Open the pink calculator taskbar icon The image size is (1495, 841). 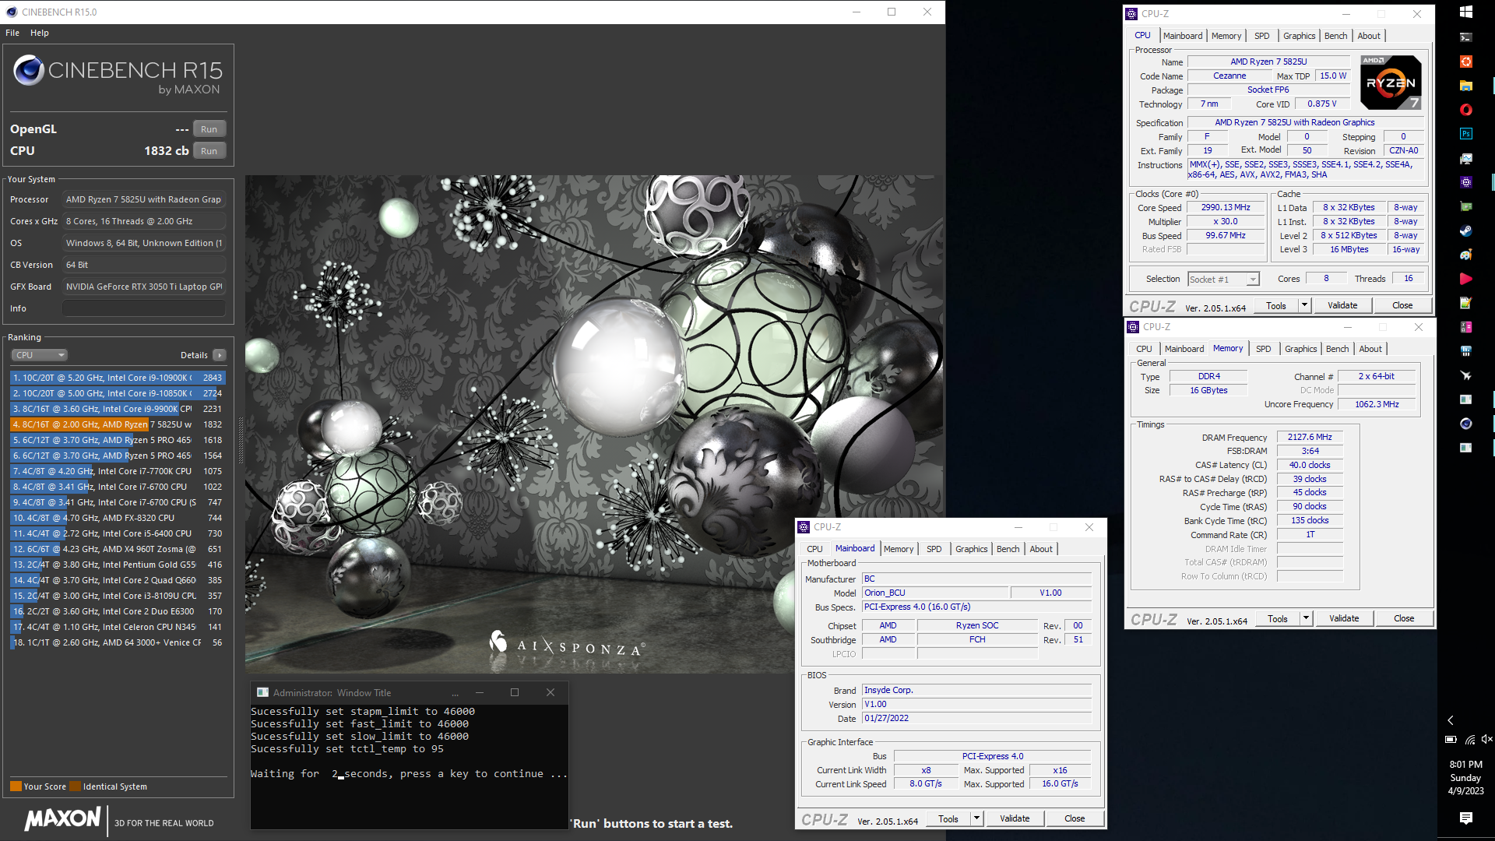pyautogui.click(x=1465, y=327)
